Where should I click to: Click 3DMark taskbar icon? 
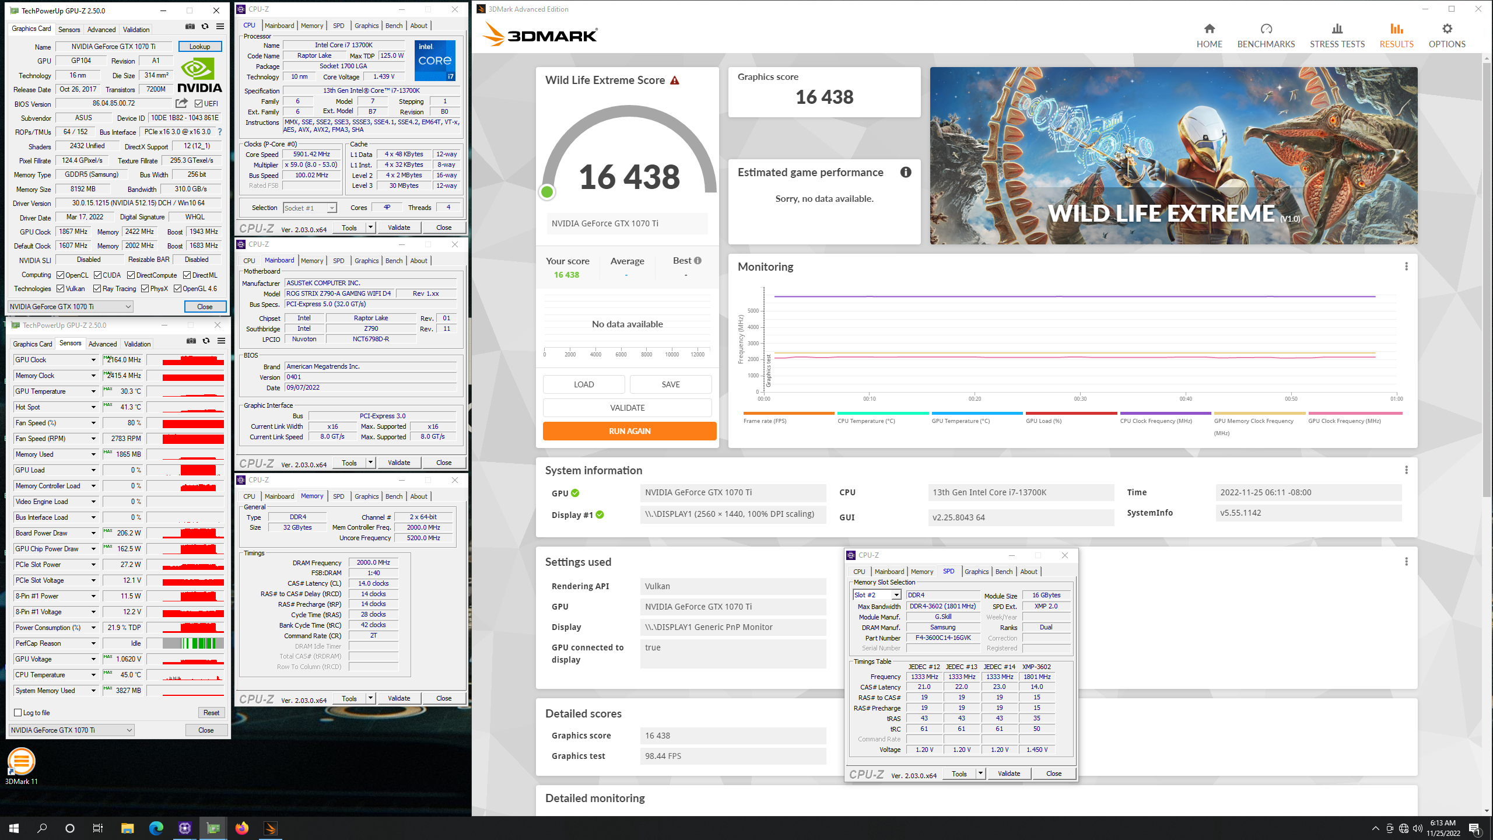coord(271,828)
